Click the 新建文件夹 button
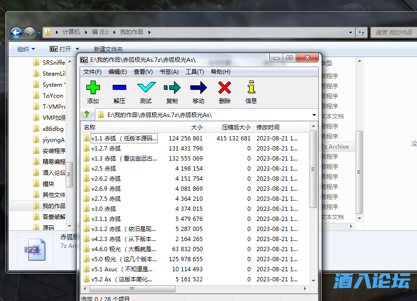 tap(107, 49)
